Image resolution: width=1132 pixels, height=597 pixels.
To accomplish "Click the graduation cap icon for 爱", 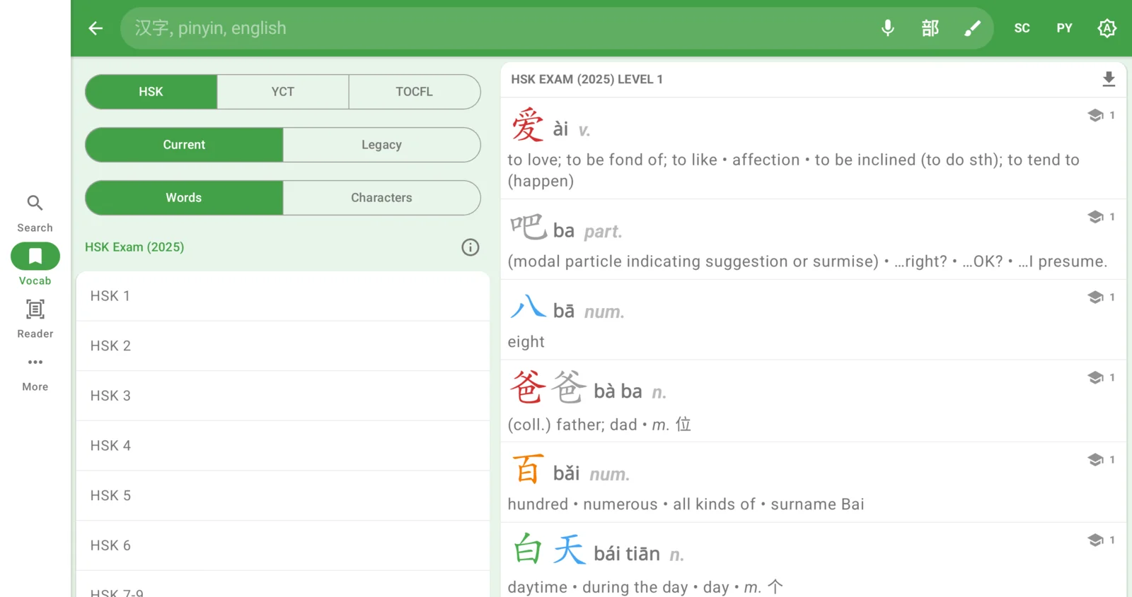I will pyautogui.click(x=1095, y=115).
